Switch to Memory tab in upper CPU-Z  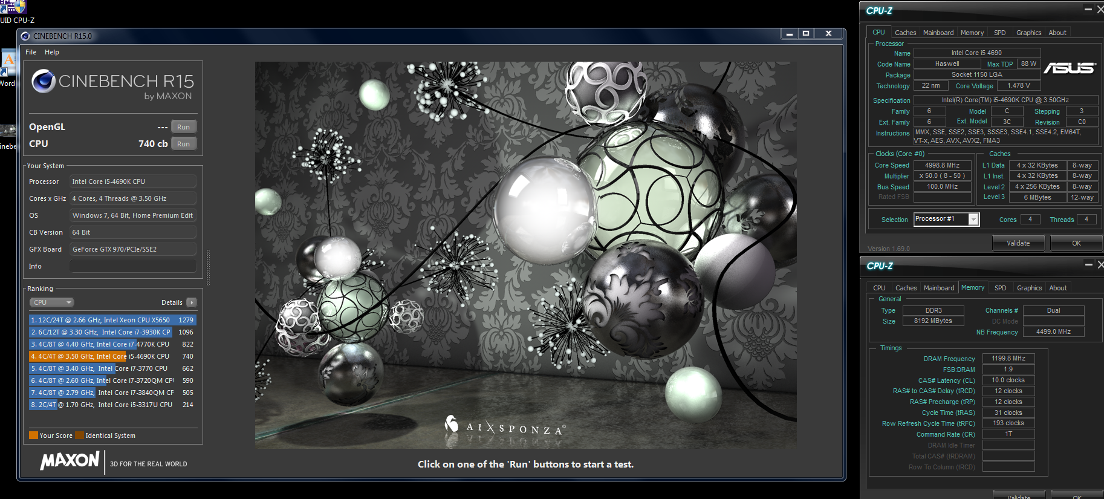(x=972, y=33)
